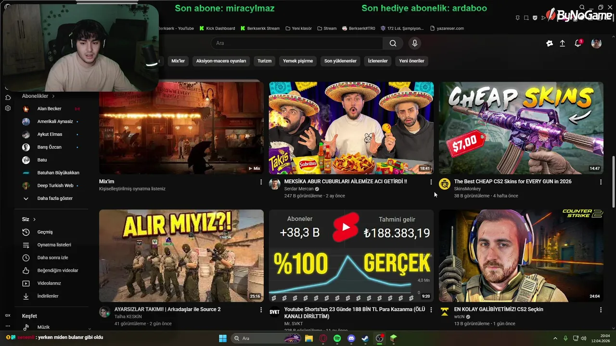This screenshot has height=346, width=616.
Task: Start voice search with the microphone icon
Action: click(415, 43)
